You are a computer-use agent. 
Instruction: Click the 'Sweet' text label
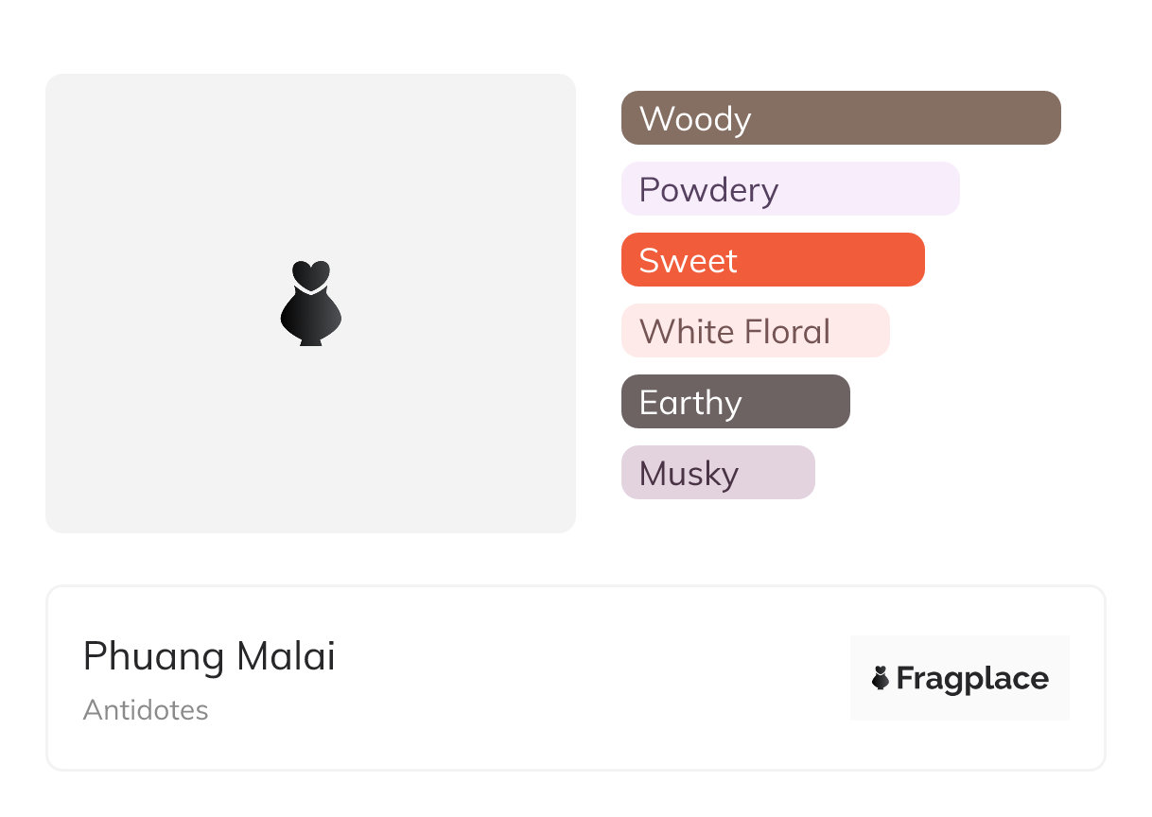pos(688,261)
